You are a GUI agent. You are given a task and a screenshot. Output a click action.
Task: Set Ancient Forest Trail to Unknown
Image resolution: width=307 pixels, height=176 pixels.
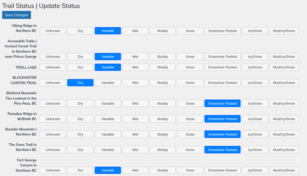[53, 57]
